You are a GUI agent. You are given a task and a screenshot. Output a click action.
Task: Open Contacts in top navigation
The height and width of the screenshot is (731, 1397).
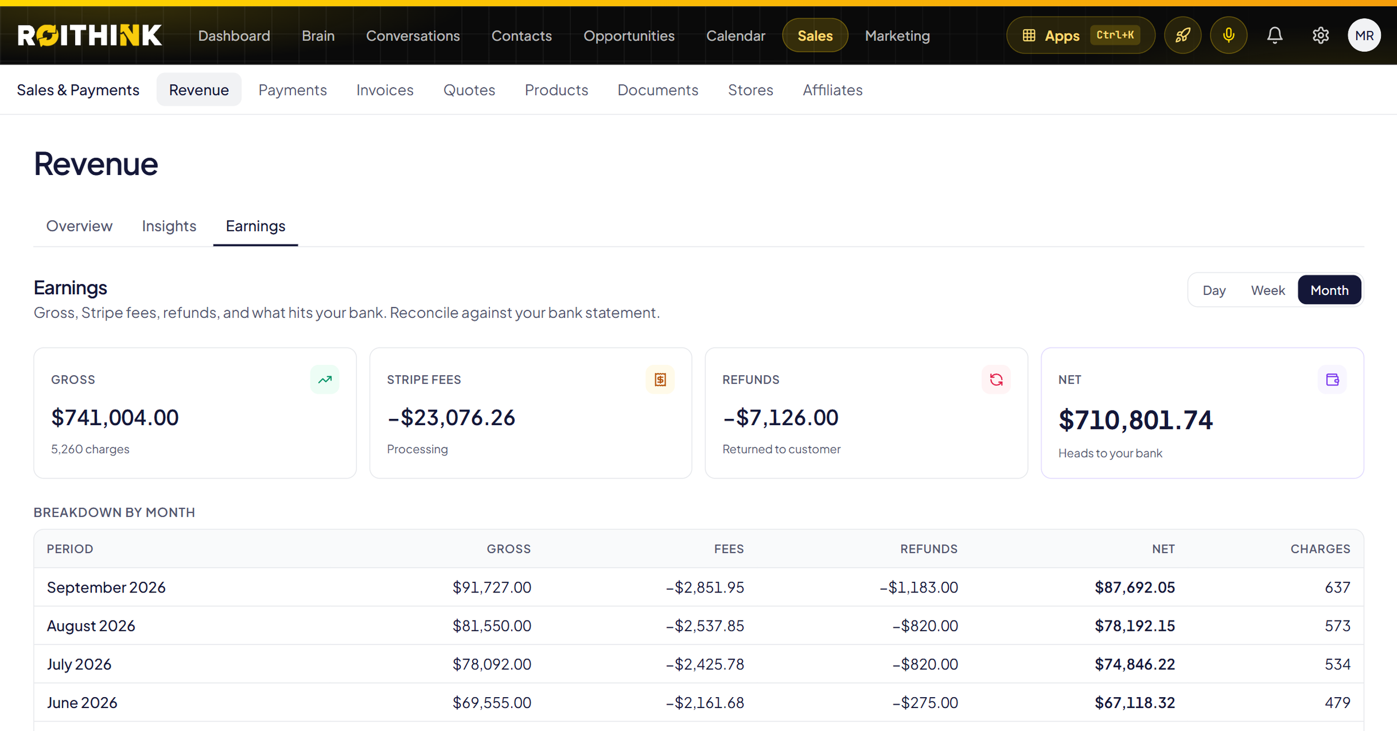pyautogui.click(x=521, y=36)
